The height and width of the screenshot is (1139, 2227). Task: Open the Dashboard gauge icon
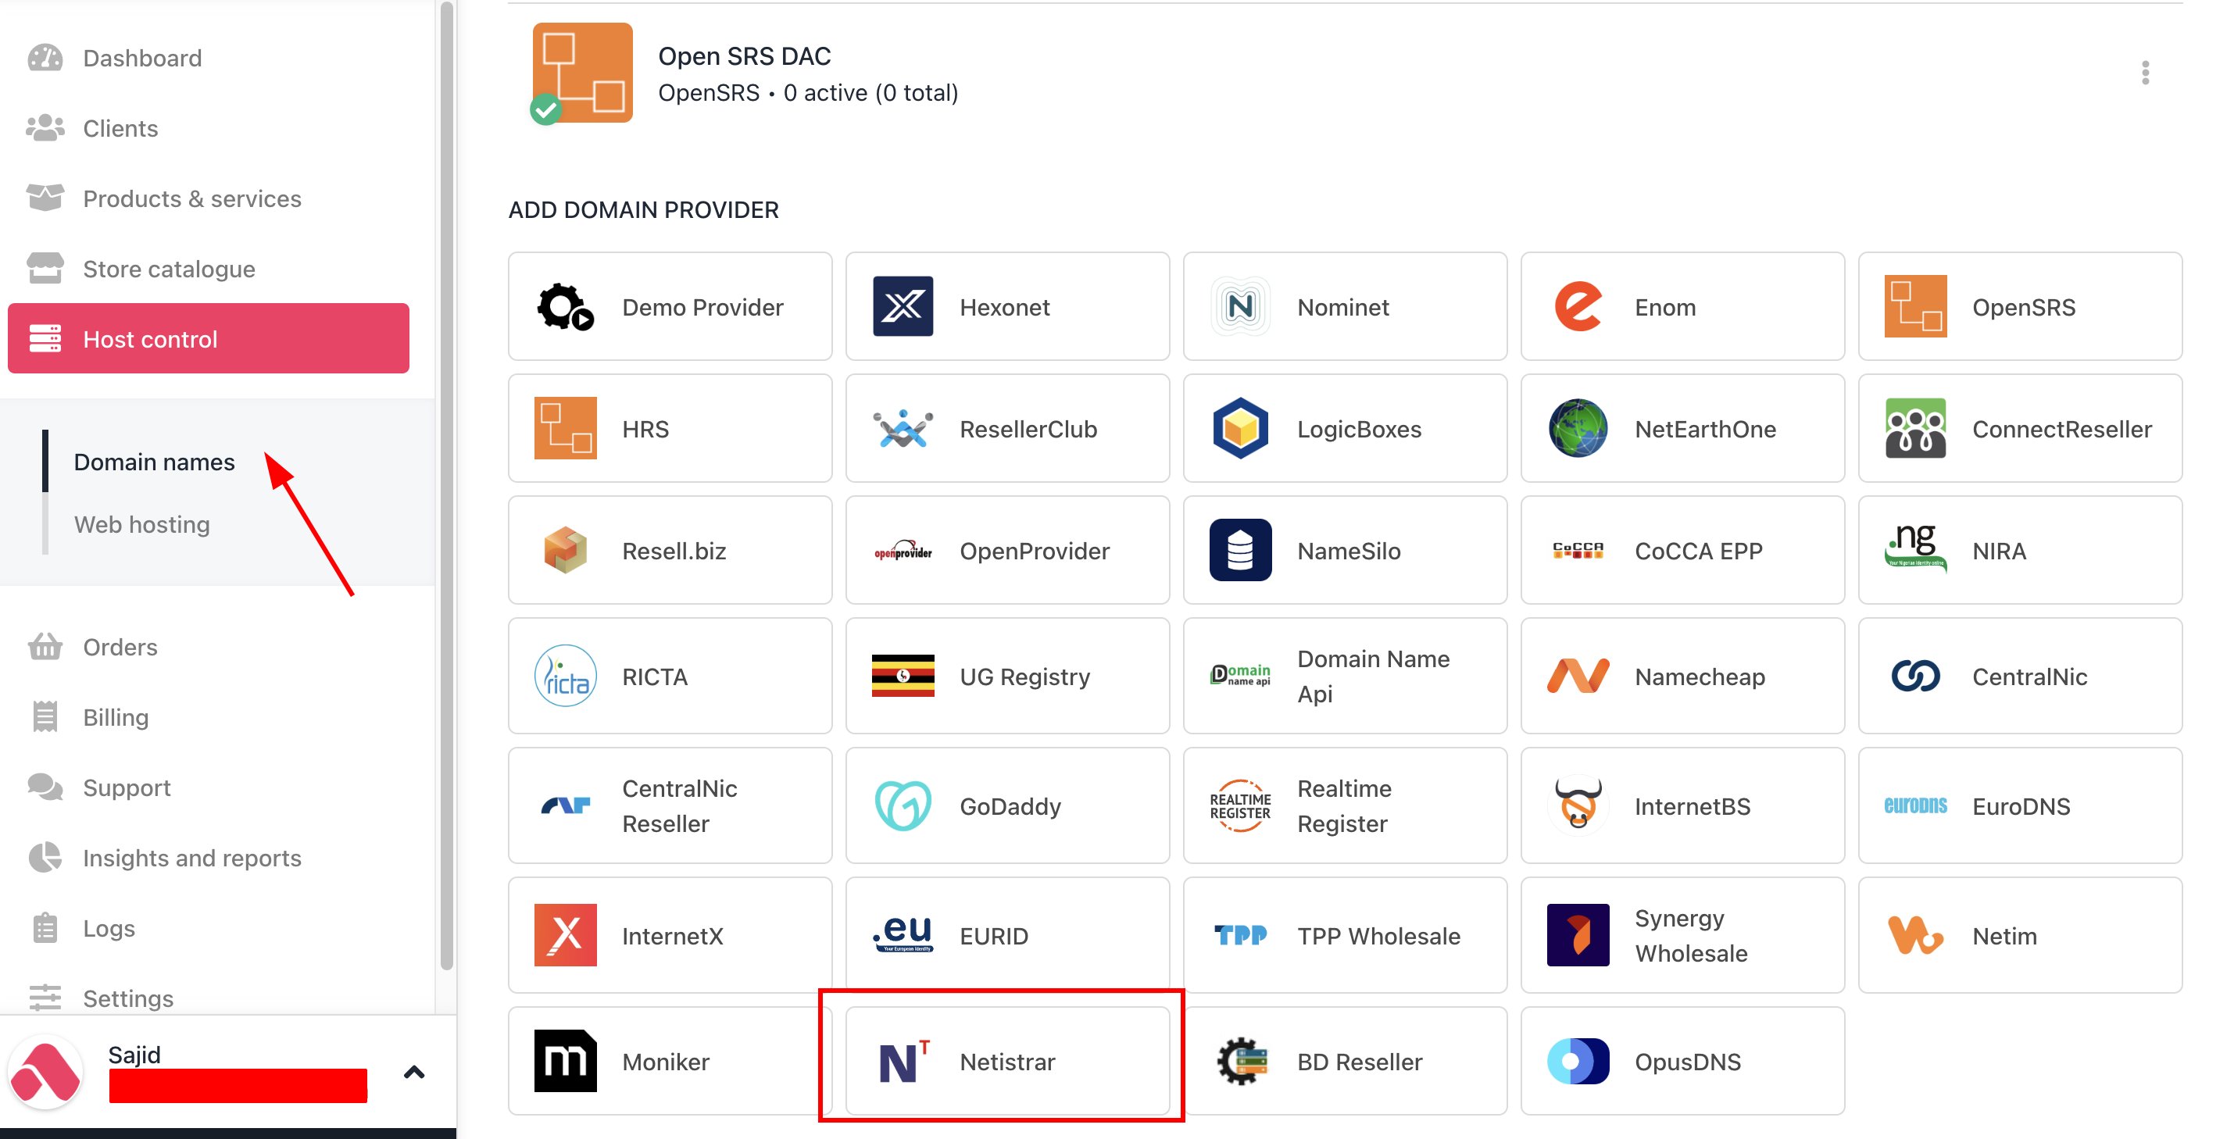click(x=45, y=58)
